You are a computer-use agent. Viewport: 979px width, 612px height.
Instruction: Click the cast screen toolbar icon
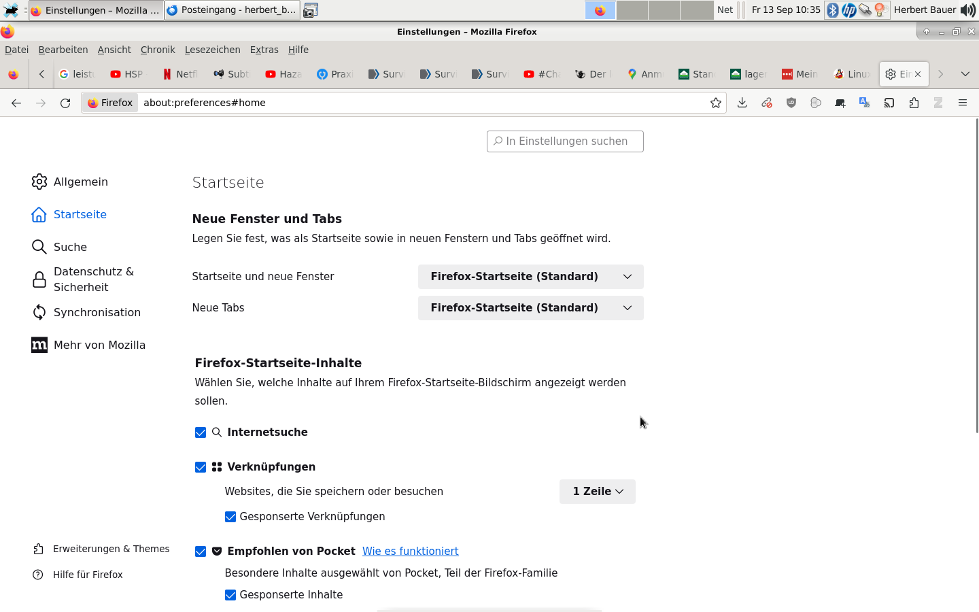point(889,103)
